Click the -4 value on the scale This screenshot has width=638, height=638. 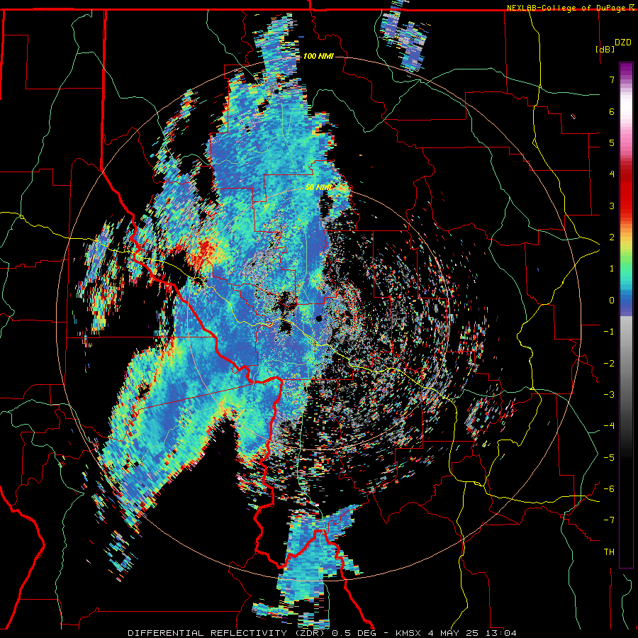(x=609, y=426)
